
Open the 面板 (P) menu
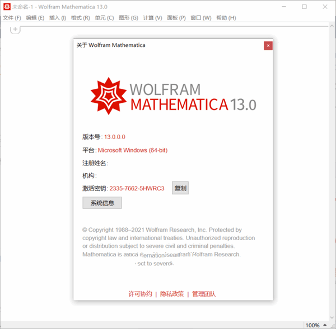pos(176,18)
